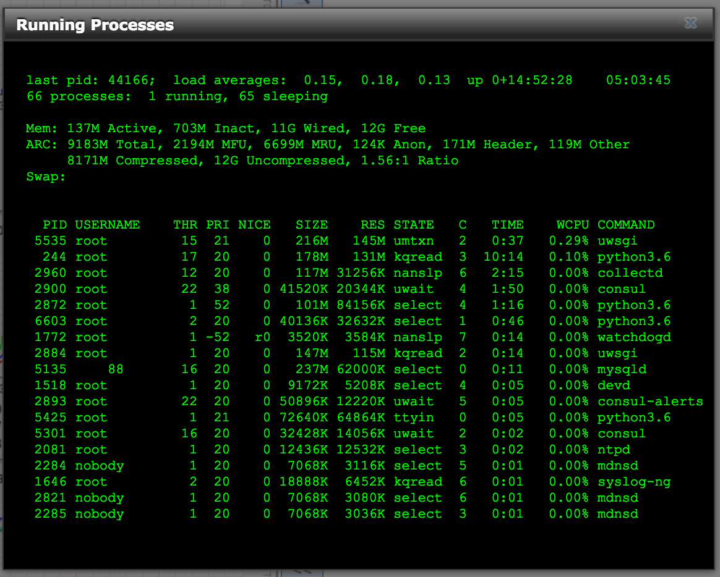Click PID 244 in the process list
Image resolution: width=720 pixels, height=577 pixels.
pyautogui.click(x=54, y=257)
